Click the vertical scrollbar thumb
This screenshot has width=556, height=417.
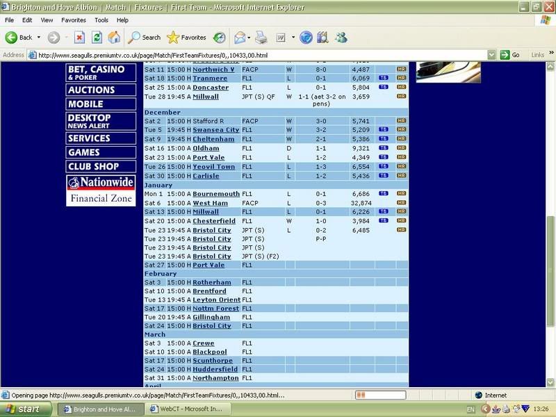[550, 270]
